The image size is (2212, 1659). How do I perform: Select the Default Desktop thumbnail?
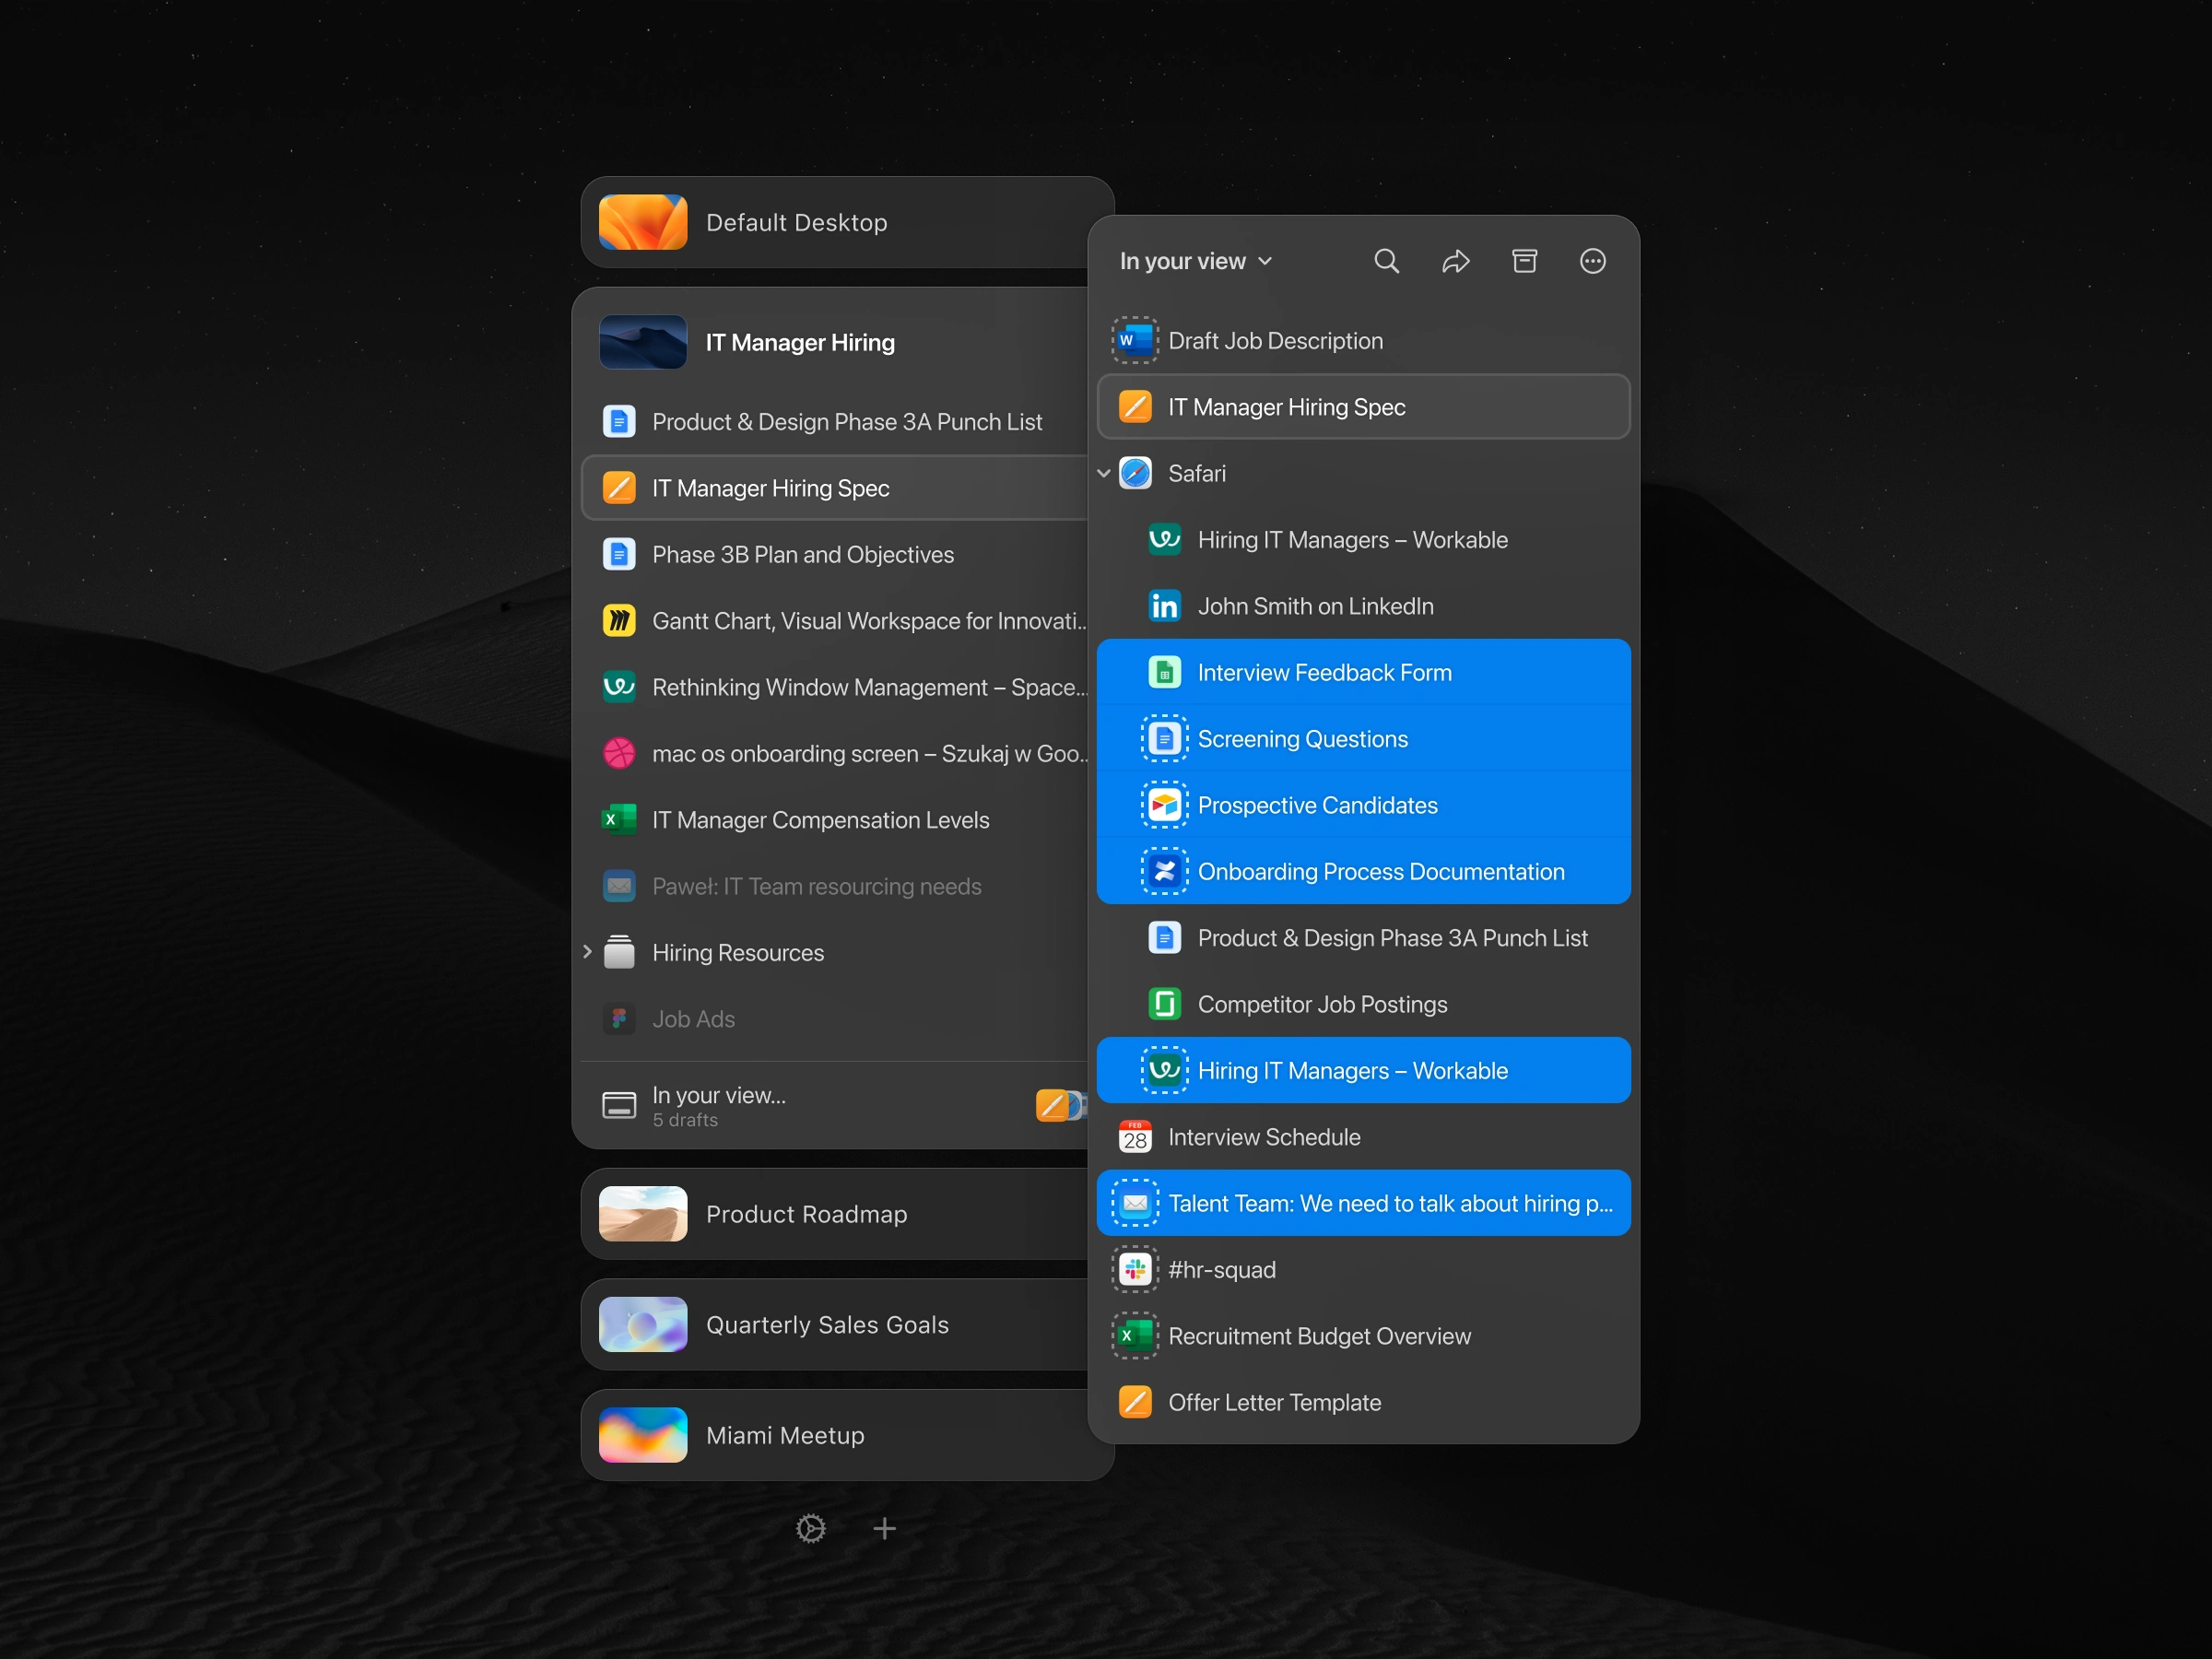pos(643,222)
